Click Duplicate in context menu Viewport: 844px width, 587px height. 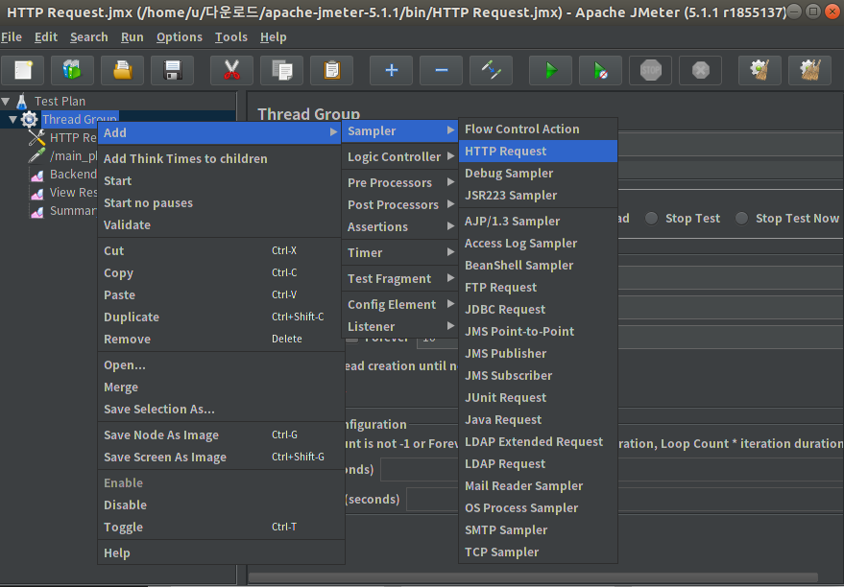pos(221,317)
